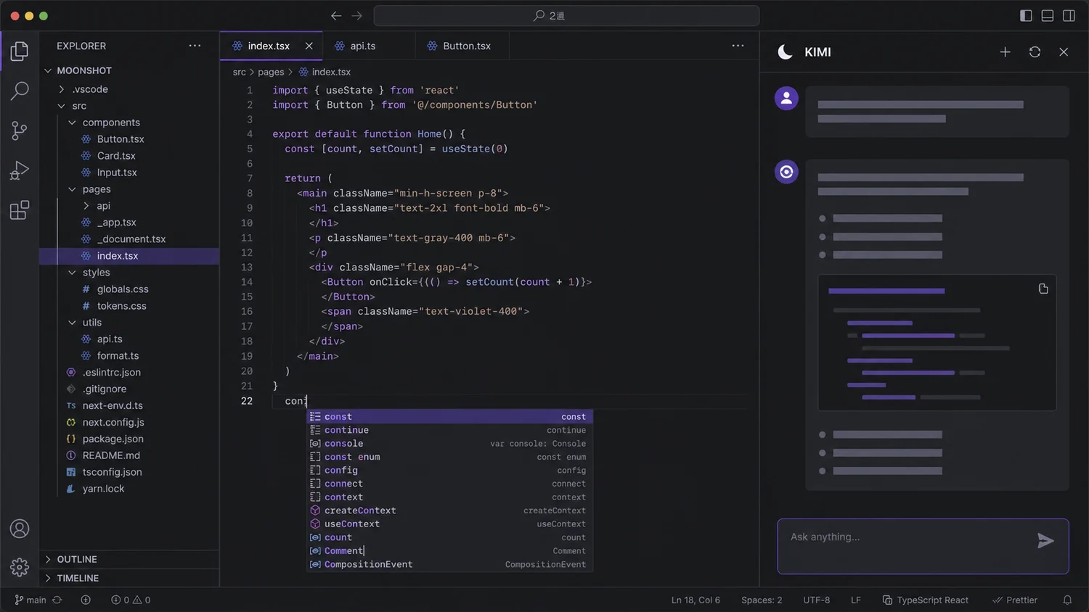The width and height of the screenshot is (1089, 612).
Task: Click the command center search box
Action: (566, 15)
